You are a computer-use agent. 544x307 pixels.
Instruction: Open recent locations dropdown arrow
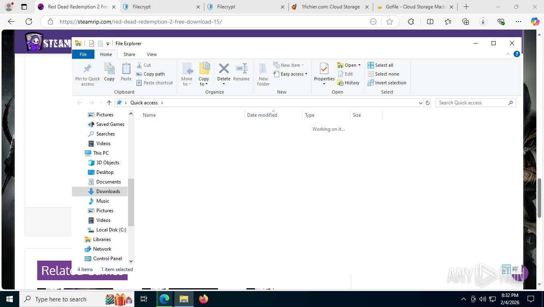[x=100, y=103]
